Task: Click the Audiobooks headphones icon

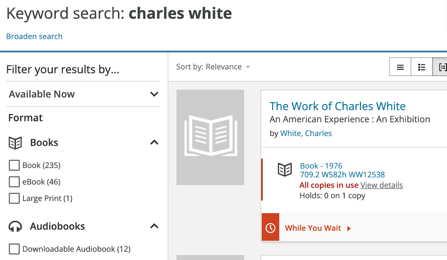Action: [x=15, y=226]
